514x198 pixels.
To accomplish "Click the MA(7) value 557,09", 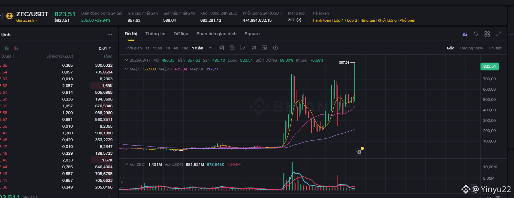I will tap(149, 69).
